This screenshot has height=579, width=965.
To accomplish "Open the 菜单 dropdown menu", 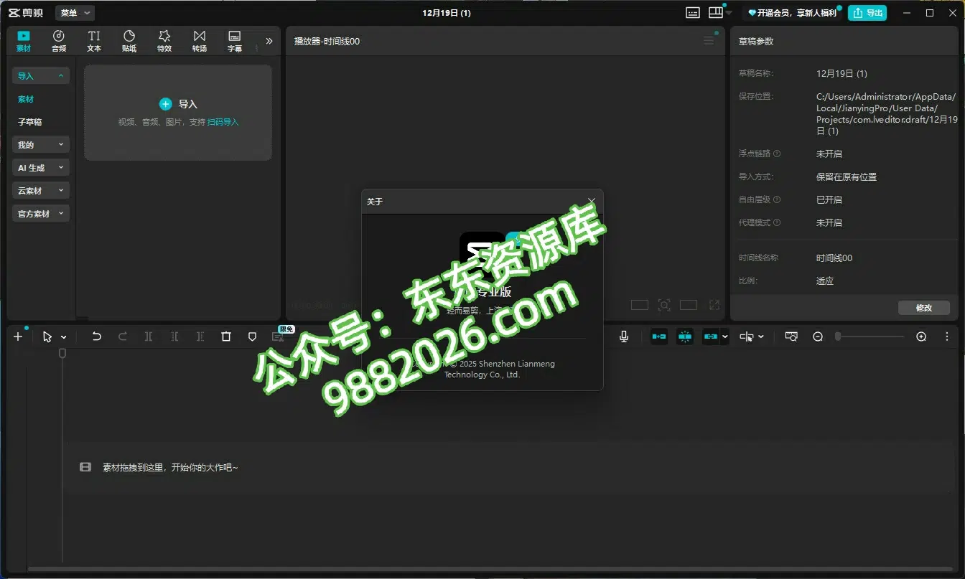I will [75, 13].
